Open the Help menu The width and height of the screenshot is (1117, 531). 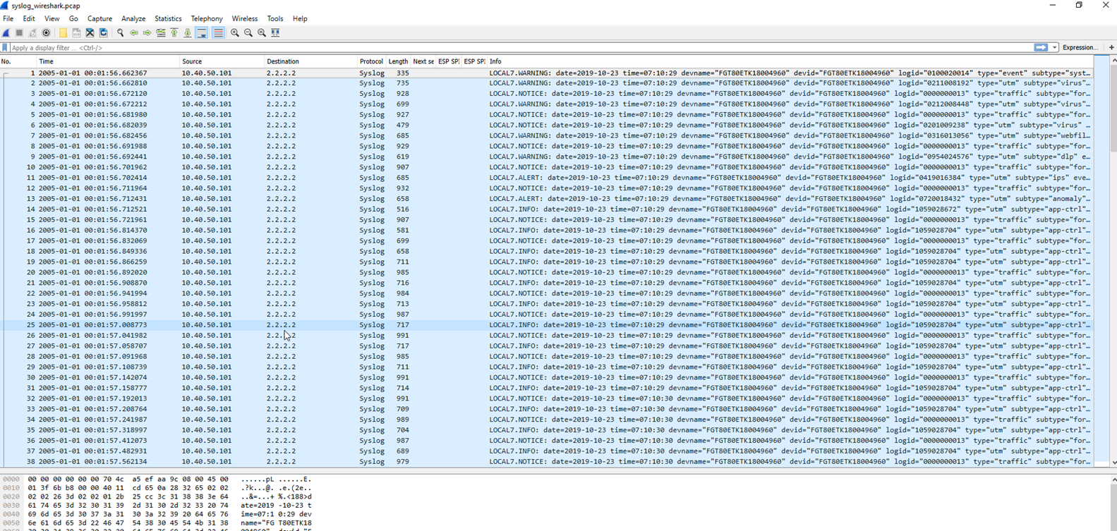(300, 19)
